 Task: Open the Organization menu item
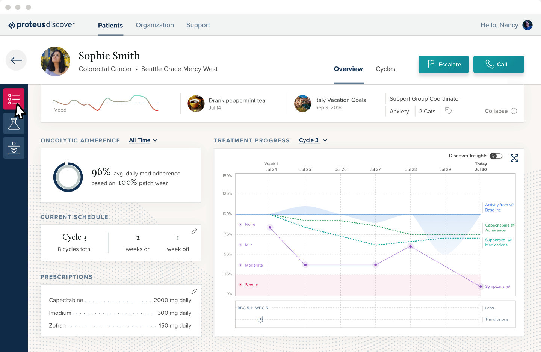pyautogui.click(x=154, y=25)
